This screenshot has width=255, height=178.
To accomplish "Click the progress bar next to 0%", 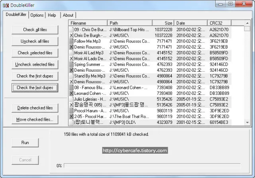I will 152,166.
